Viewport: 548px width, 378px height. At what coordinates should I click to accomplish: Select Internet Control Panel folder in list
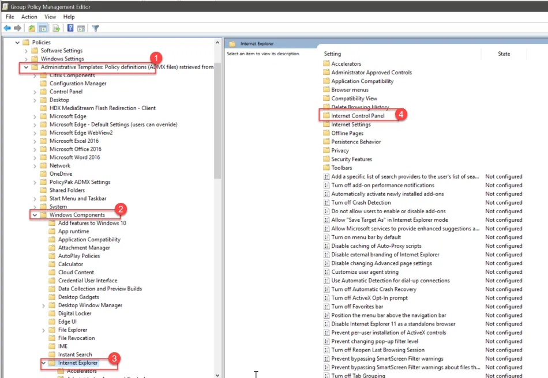pyautogui.click(x=358, y=116)
